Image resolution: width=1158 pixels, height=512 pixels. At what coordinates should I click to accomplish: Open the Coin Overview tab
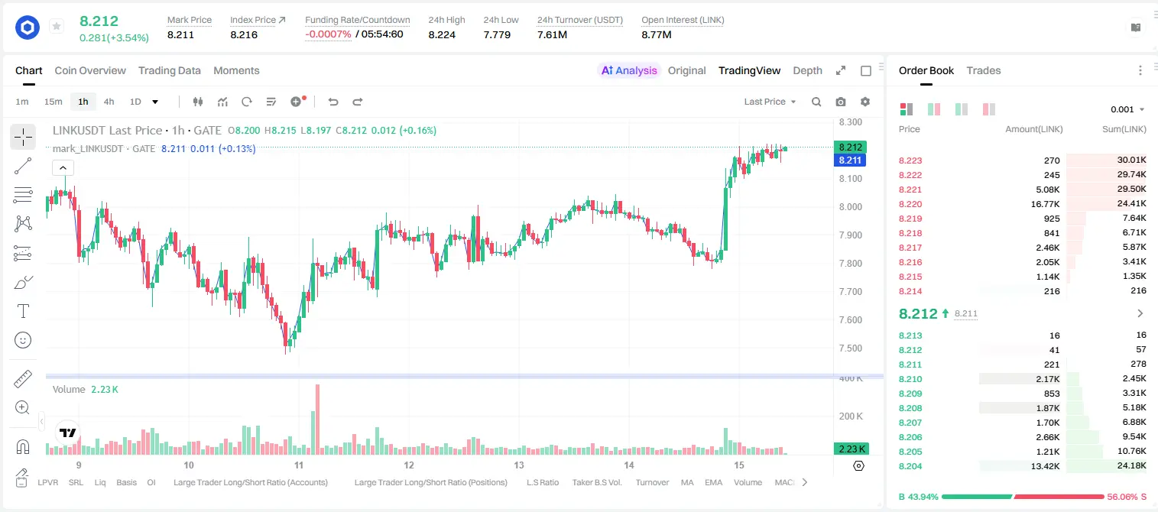(x=90, y=70)
